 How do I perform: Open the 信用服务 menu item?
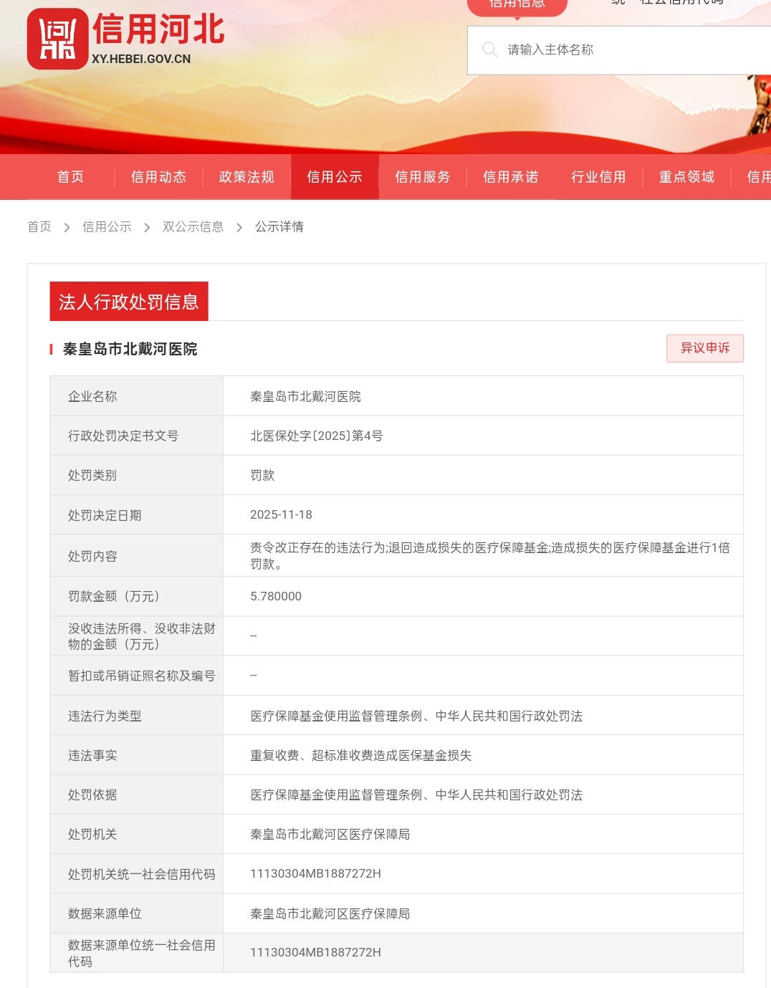click(423, 177)
